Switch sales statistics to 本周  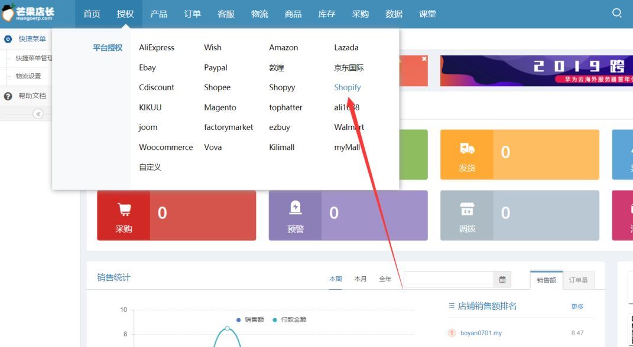[x=336, y=279]
